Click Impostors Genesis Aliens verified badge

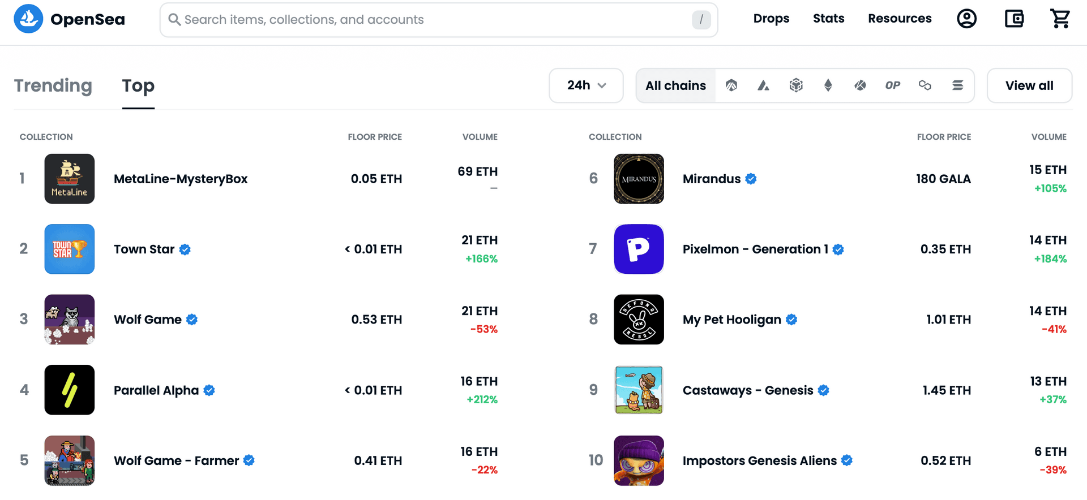pyautogui.click(x=847, y=460)
